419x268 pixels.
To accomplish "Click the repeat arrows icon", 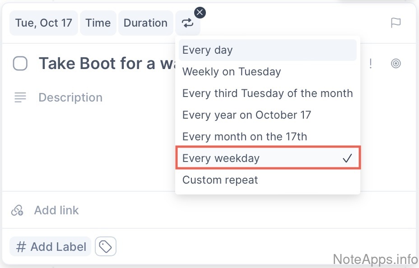I will (188, 23).
